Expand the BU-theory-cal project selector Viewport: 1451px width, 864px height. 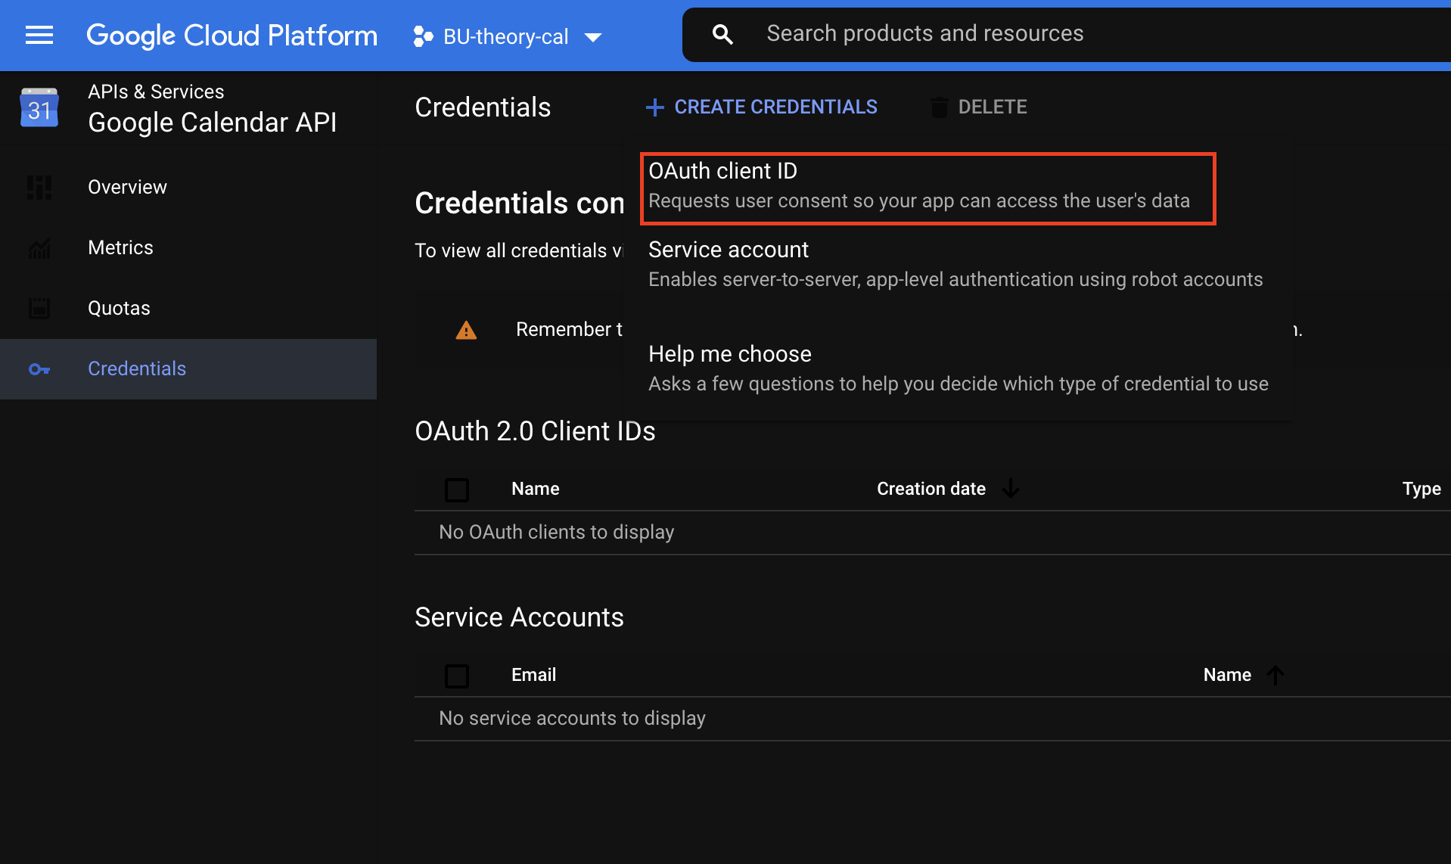(x=508, y=36)
